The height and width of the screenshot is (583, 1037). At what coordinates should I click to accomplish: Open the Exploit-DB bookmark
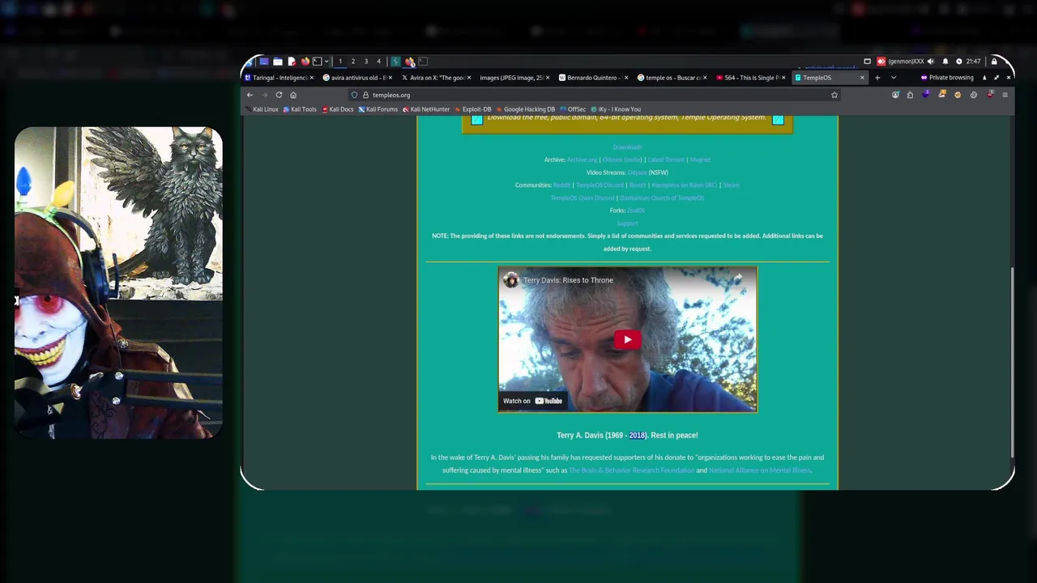pos(473,109)
